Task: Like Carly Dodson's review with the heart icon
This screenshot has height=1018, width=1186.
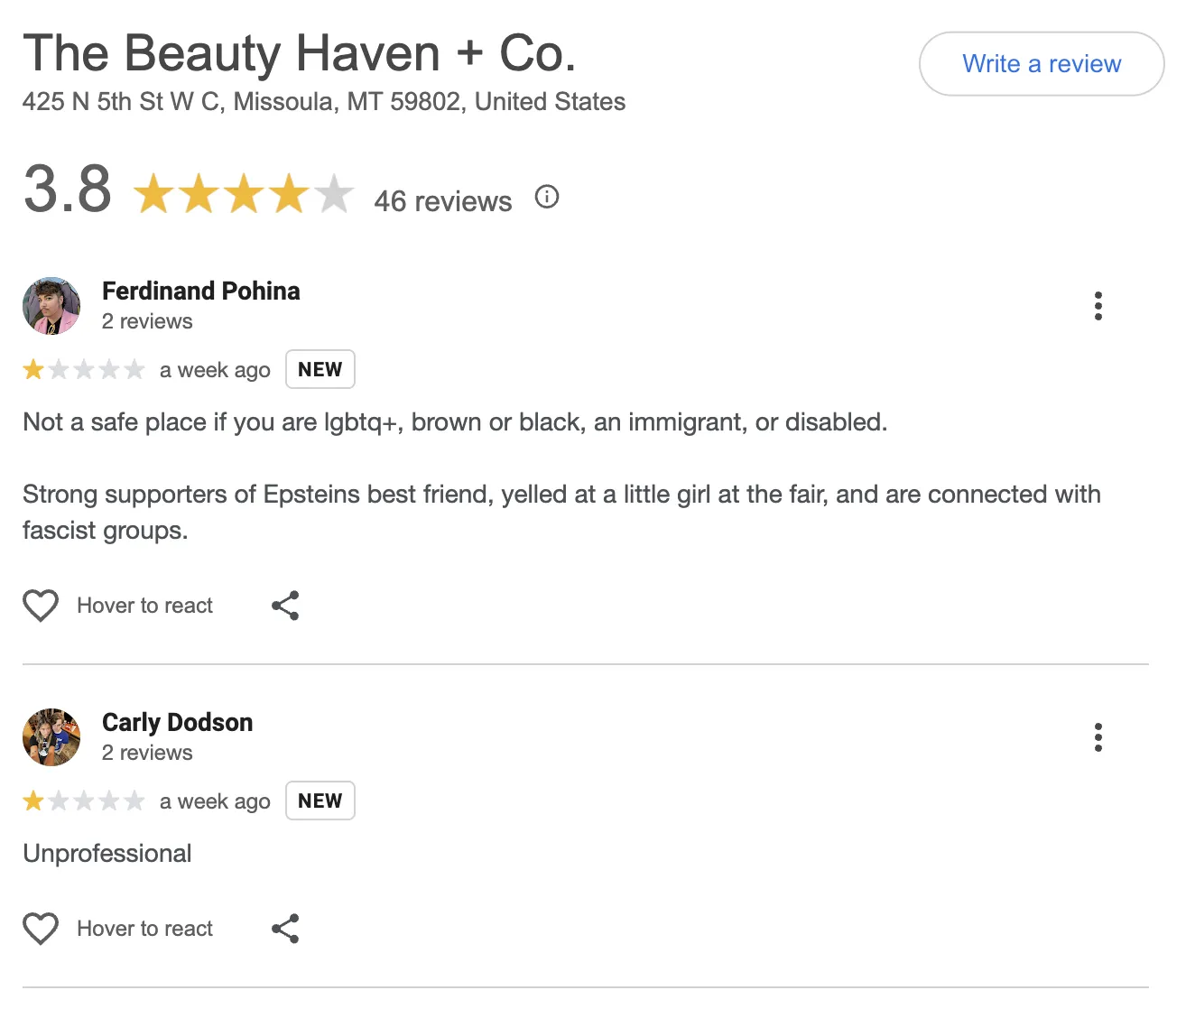Action: [x=41, y=929]
